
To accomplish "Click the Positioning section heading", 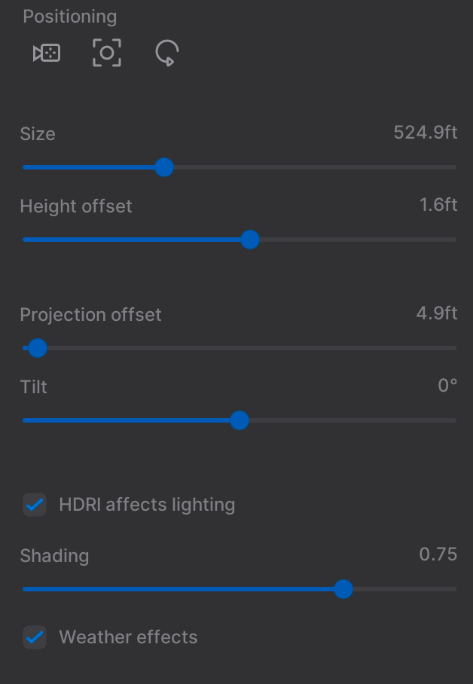I will [x=70, y=17].
